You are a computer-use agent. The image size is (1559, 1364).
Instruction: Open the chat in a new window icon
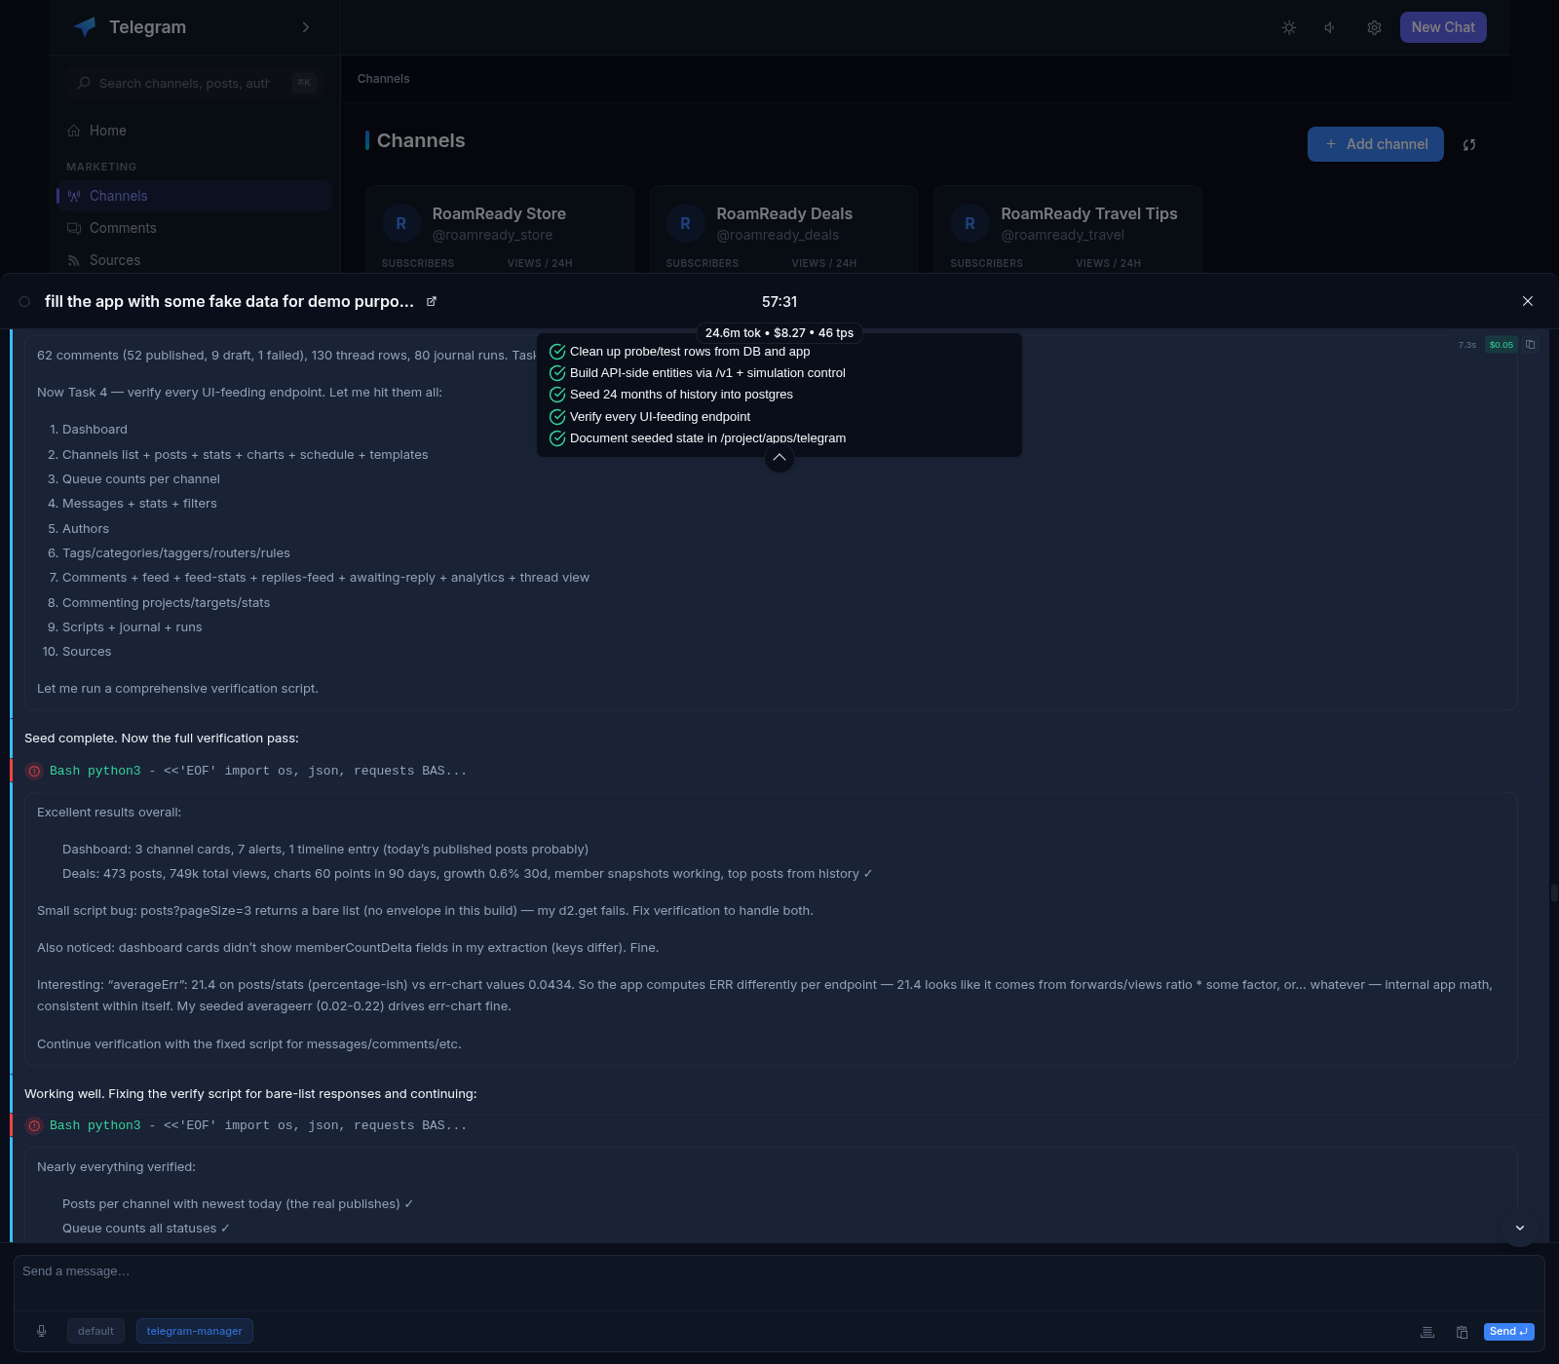432,301
